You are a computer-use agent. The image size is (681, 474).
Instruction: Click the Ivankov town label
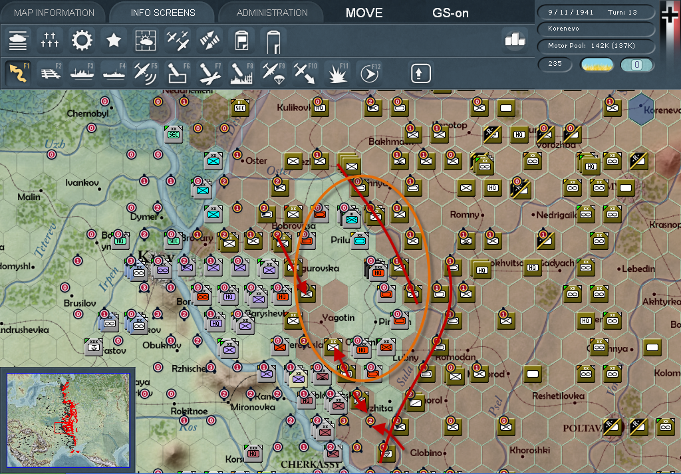click(80, 183)
